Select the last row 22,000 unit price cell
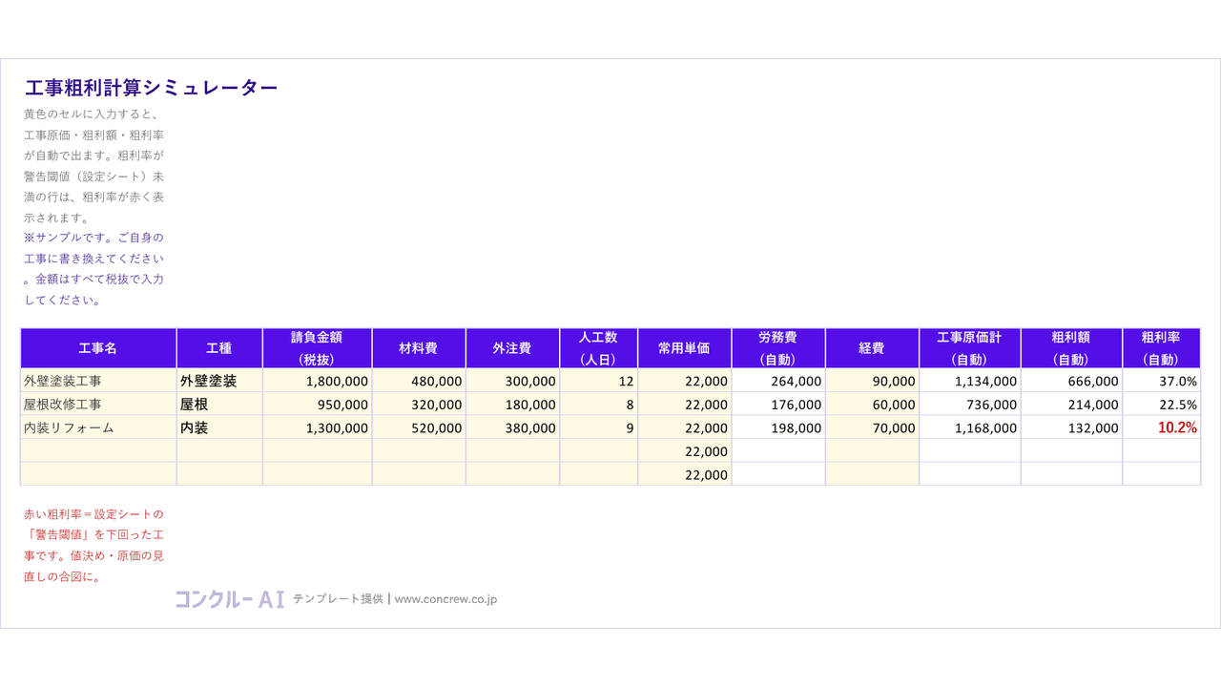 coord(684,474)
